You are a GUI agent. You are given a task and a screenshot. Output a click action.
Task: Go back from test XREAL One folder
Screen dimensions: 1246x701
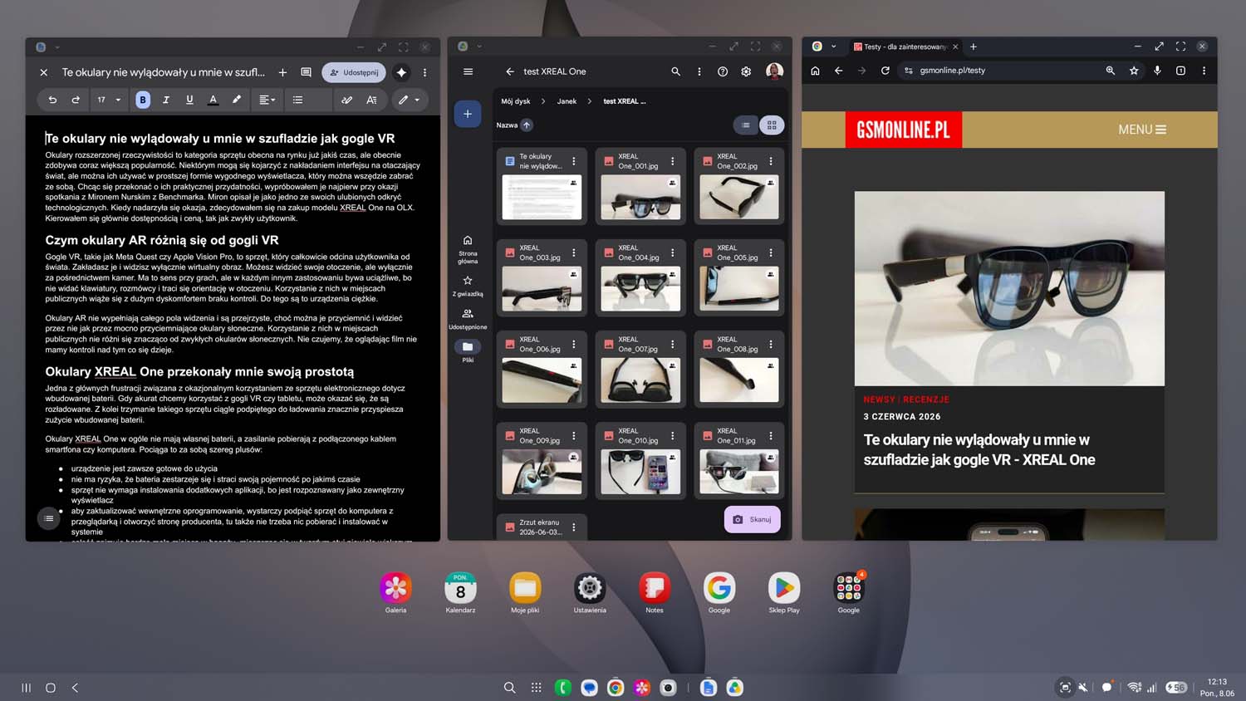tap(510, 71)
